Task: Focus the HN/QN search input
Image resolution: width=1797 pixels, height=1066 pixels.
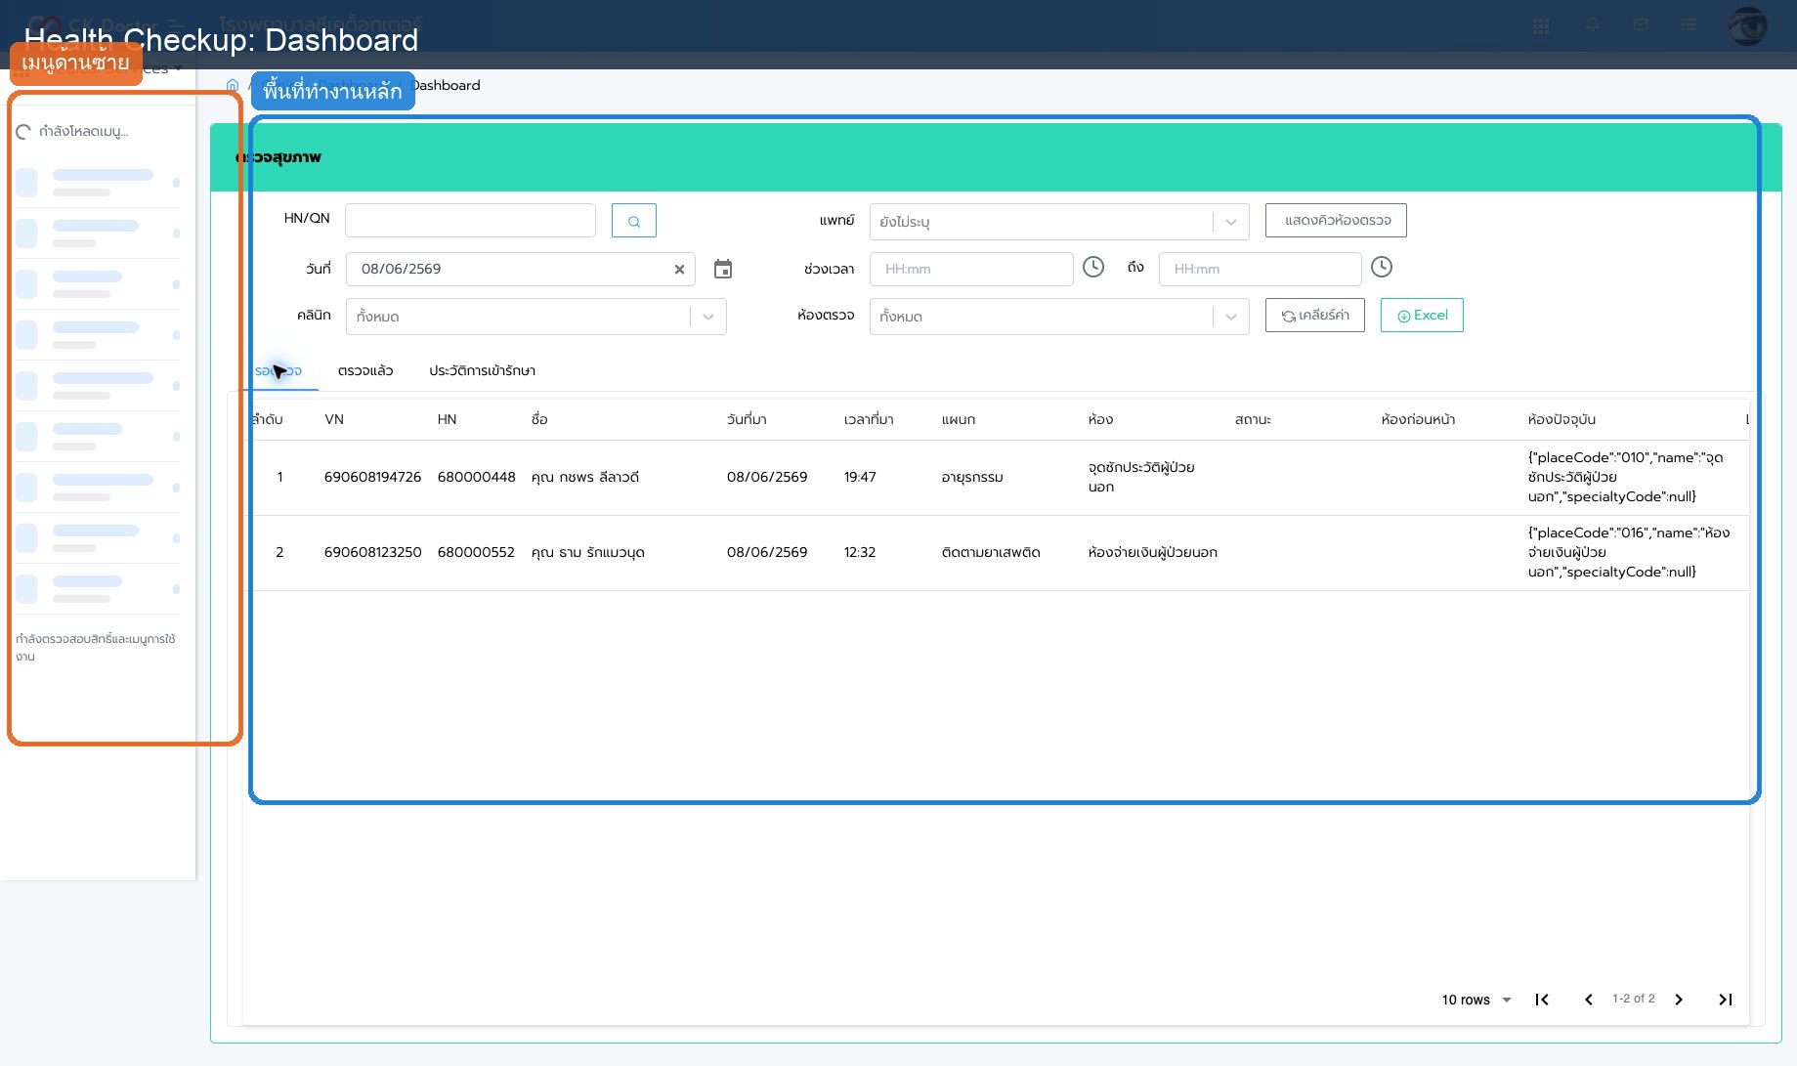Action: [x=470, y=220]
